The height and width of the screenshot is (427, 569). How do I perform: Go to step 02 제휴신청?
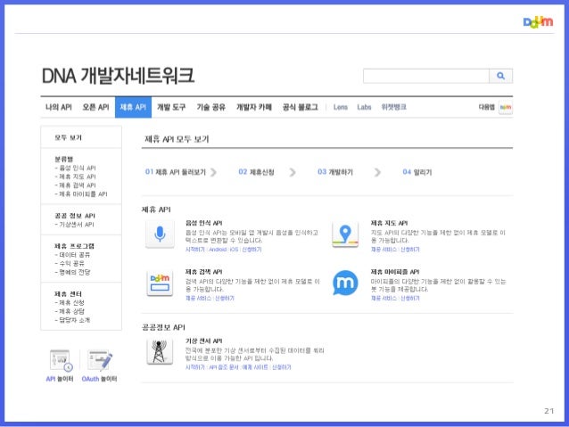pos(256,172)
